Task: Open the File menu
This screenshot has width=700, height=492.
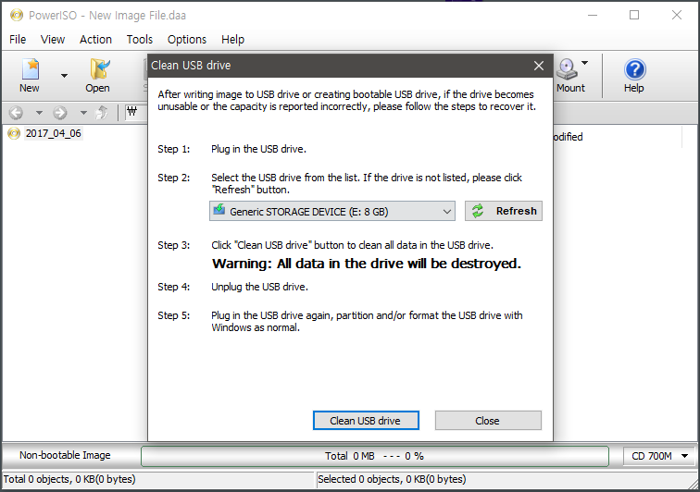Action: [x=18, y=39]
